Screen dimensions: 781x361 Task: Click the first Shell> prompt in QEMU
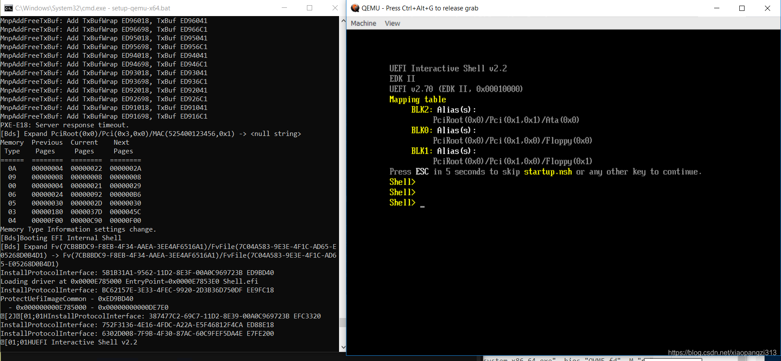coord(402,182)
